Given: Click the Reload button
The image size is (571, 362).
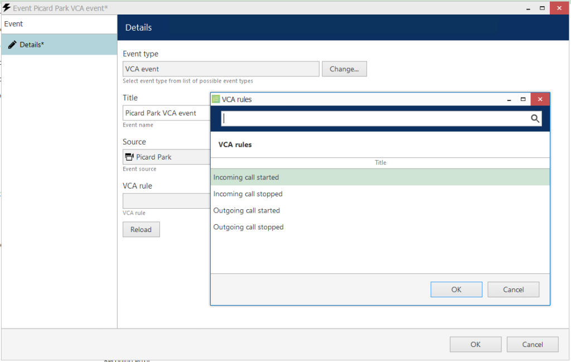Looking at the screenshot, I should 141,229.
